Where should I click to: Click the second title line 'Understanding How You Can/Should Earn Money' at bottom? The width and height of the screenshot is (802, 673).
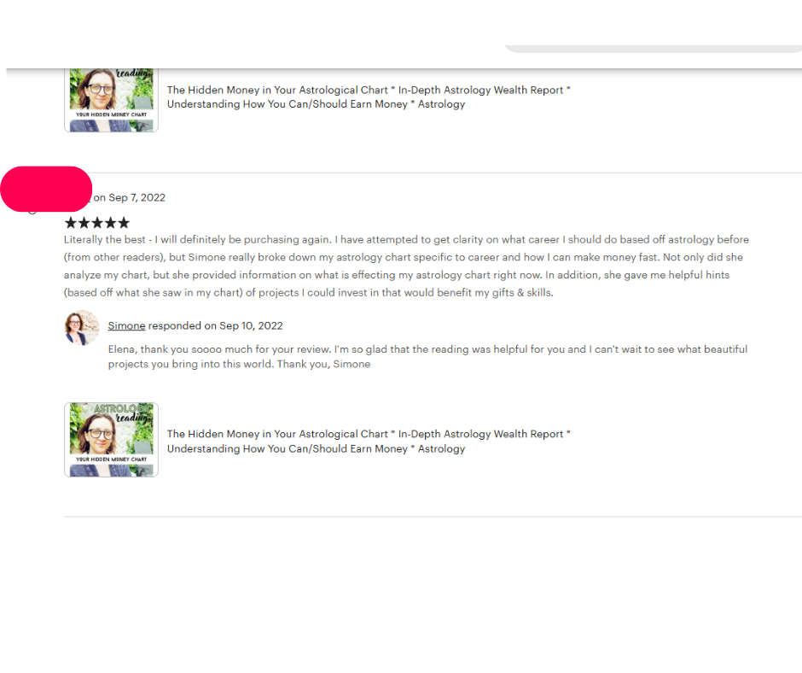tap(287, 448)
